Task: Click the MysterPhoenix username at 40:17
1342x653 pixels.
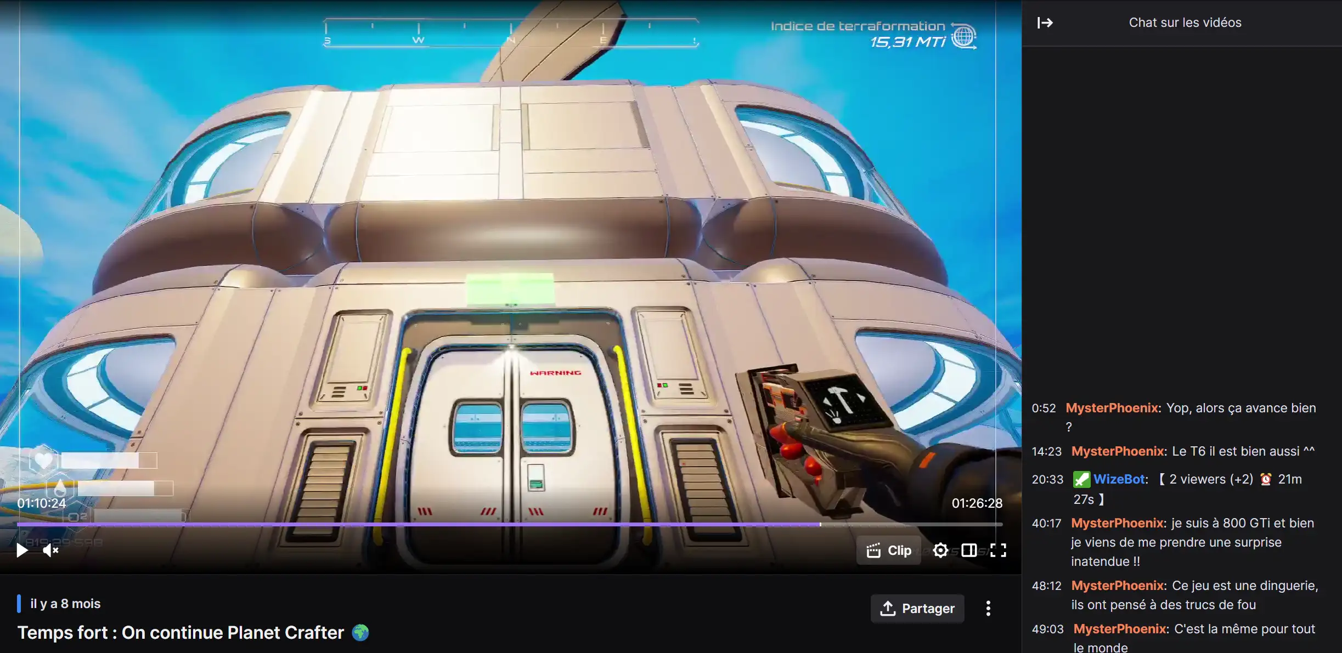Action: click(x=1118, y=523)
